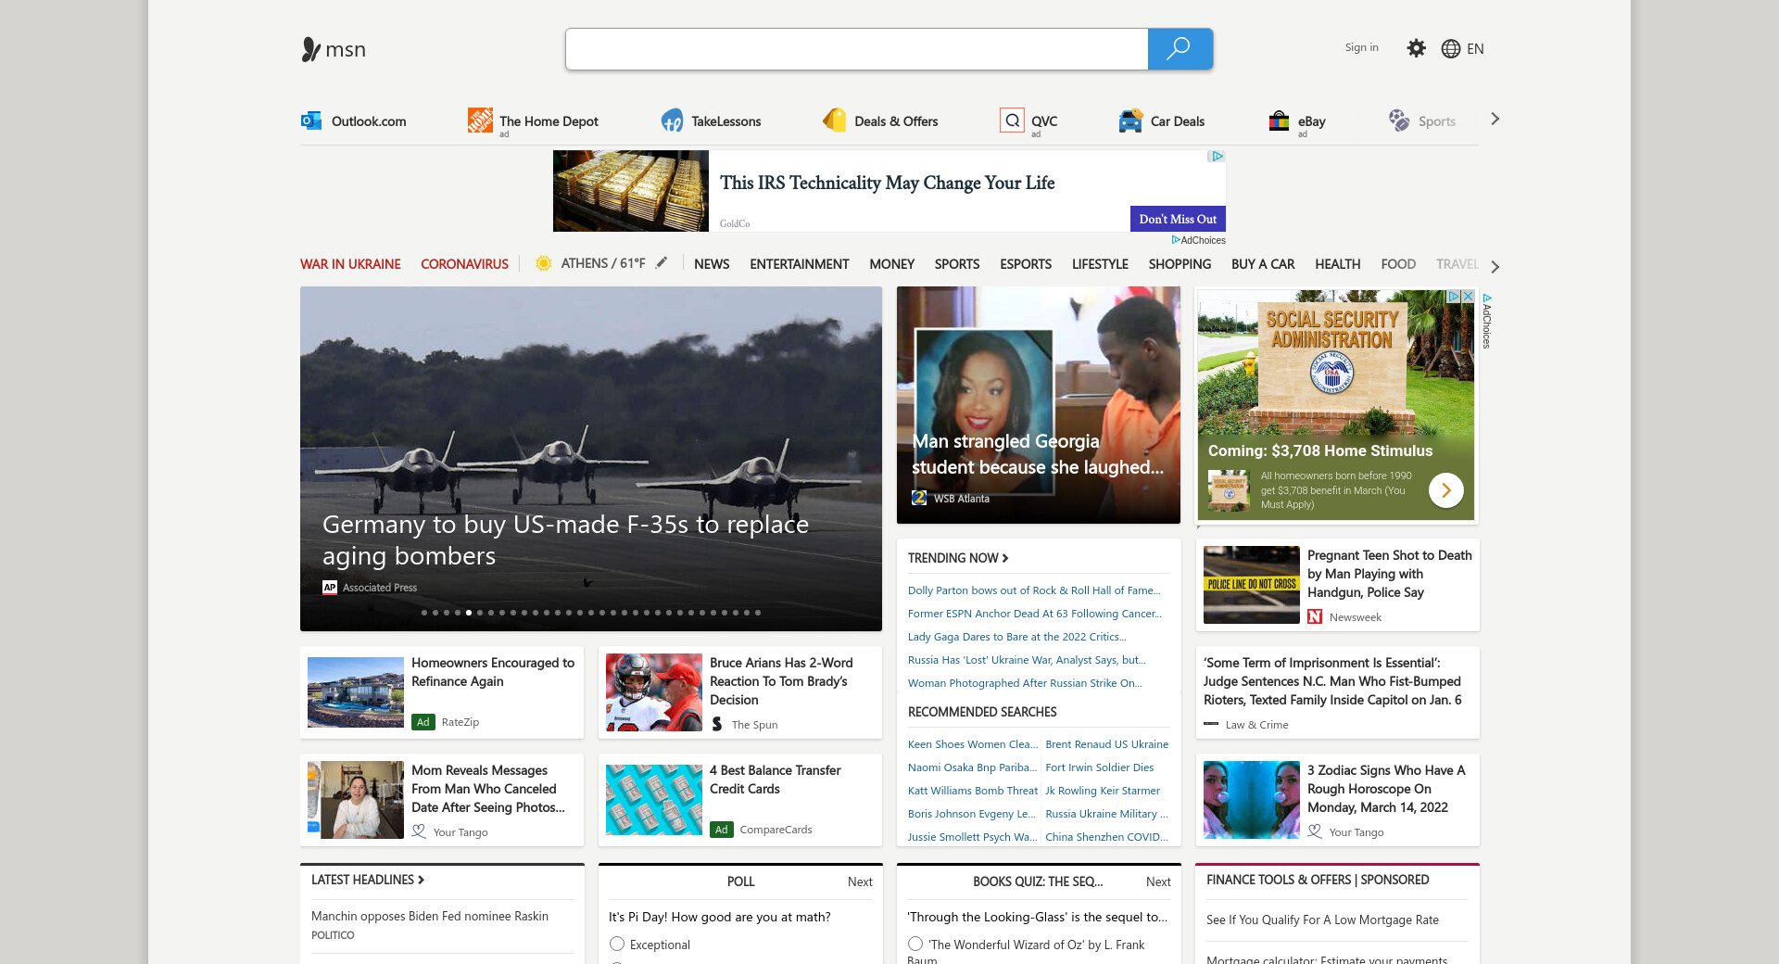The image size is (1779, 964).
Task: Close the Social Security ad
Action: 1468,297
